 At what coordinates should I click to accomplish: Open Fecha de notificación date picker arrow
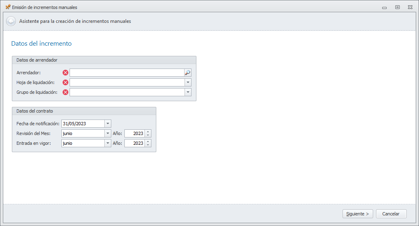pyautogui.click(x=108, y=124)
